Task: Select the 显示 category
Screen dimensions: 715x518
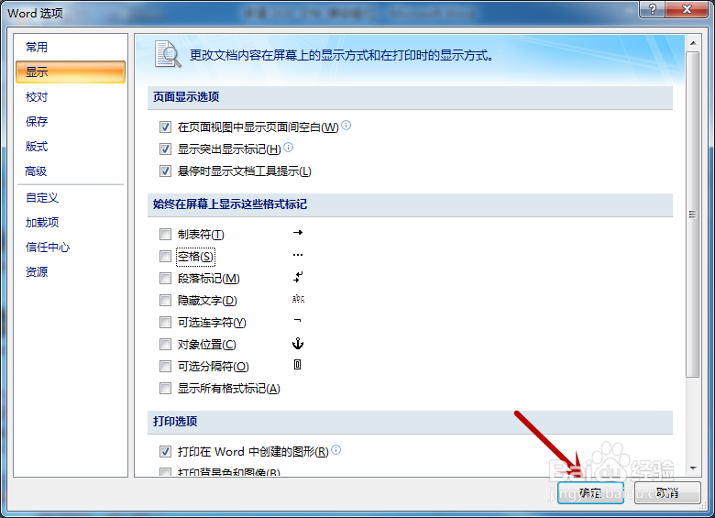Action: 71,72
